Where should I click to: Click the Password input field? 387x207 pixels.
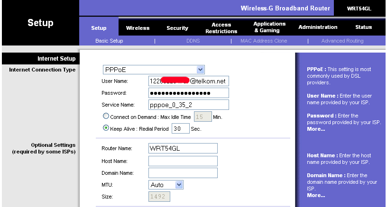tap(189, 93)
